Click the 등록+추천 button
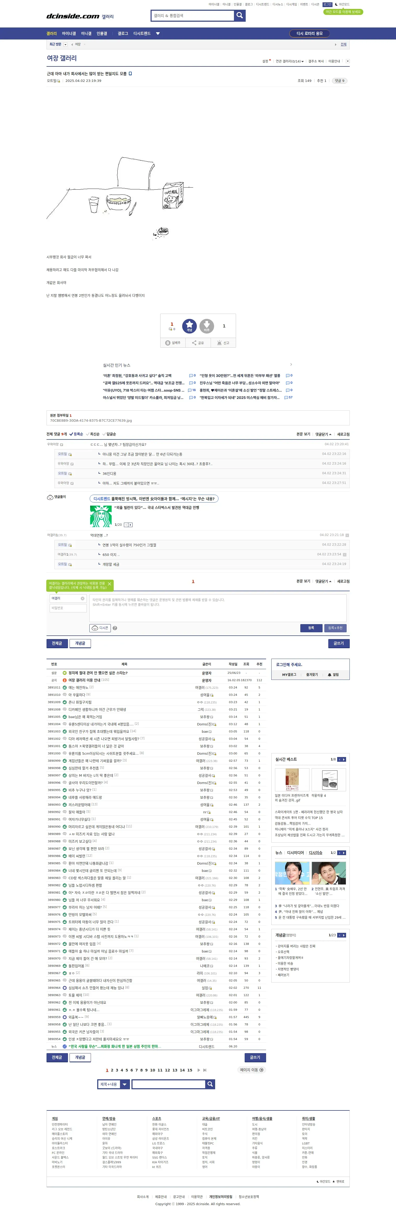The image size is (396, 1219). (x=335, y=628)
